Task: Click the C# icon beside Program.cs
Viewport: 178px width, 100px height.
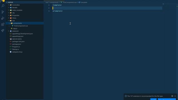Action: [11, 47]
